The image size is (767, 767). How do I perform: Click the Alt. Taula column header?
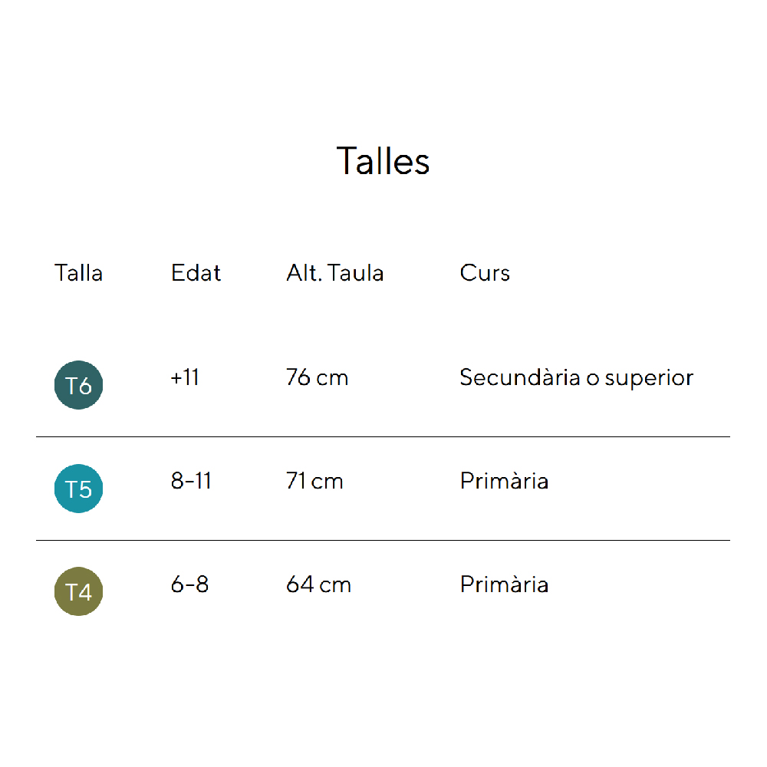coord(334,273)
